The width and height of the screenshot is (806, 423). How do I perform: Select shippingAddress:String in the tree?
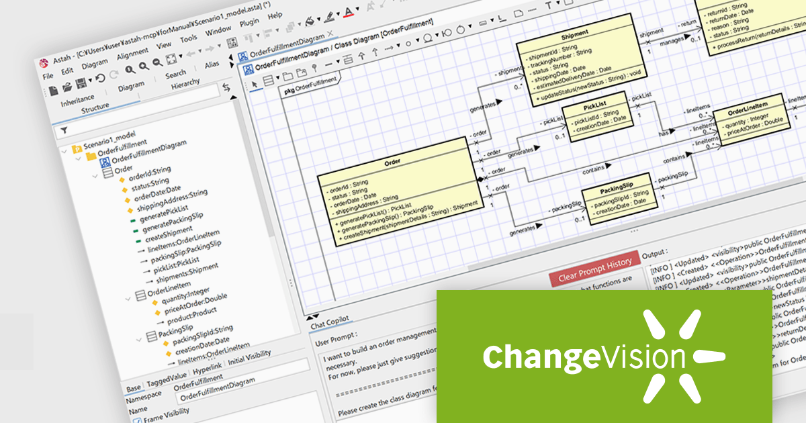point(173,199)
